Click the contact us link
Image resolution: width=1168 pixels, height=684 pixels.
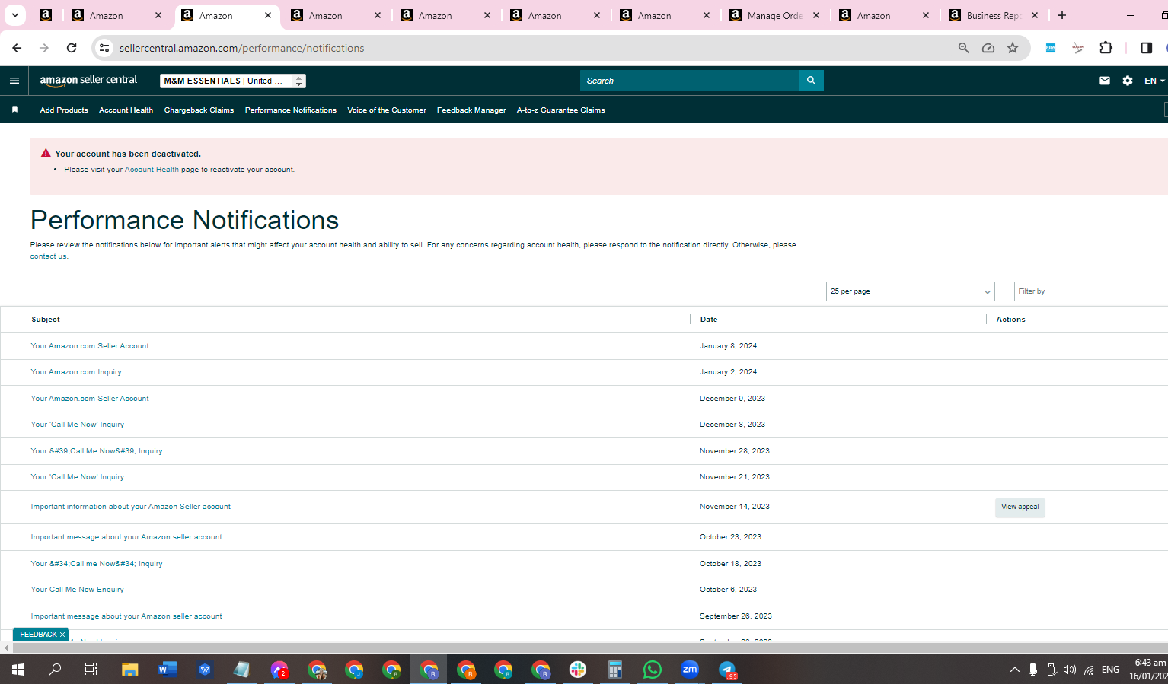[48, 256]
